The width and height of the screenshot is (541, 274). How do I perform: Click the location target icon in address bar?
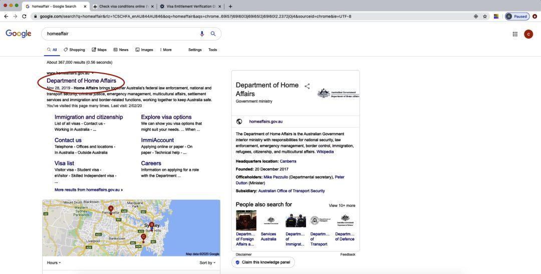pyautogui.click(x=476, y=16)
